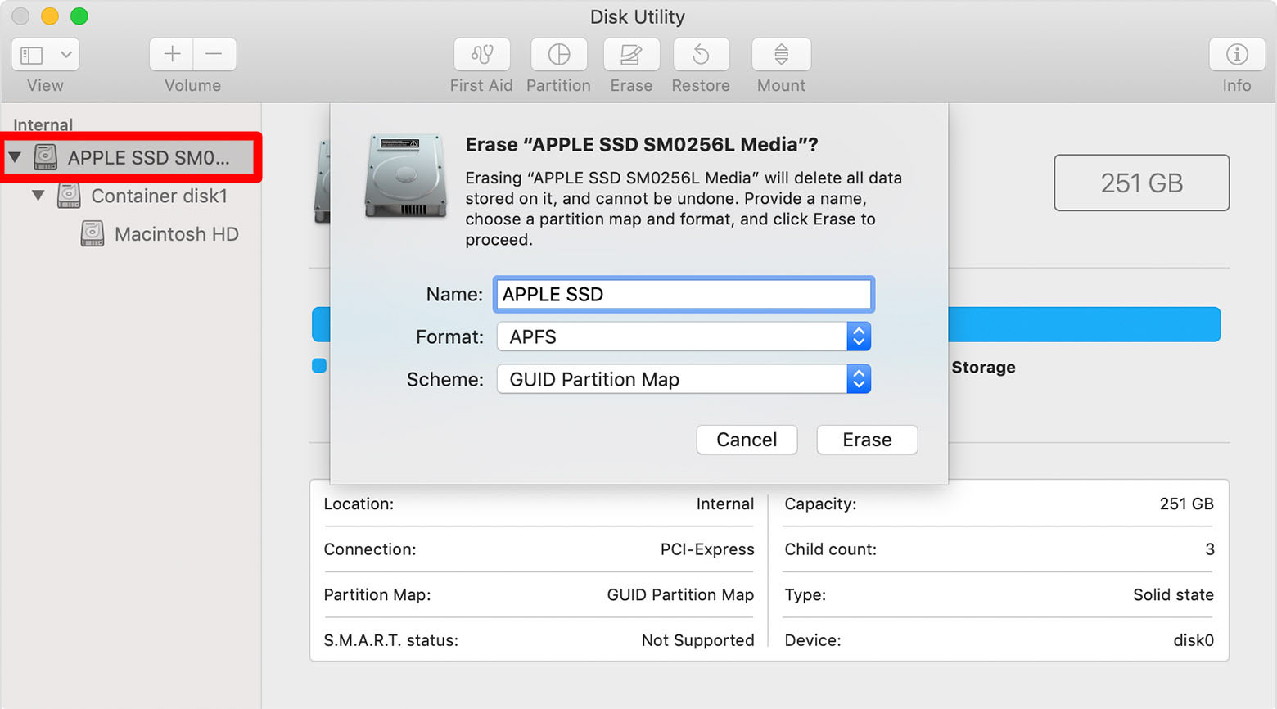
Task: Click the yellow minimize window button
Action: pos(49,16)
